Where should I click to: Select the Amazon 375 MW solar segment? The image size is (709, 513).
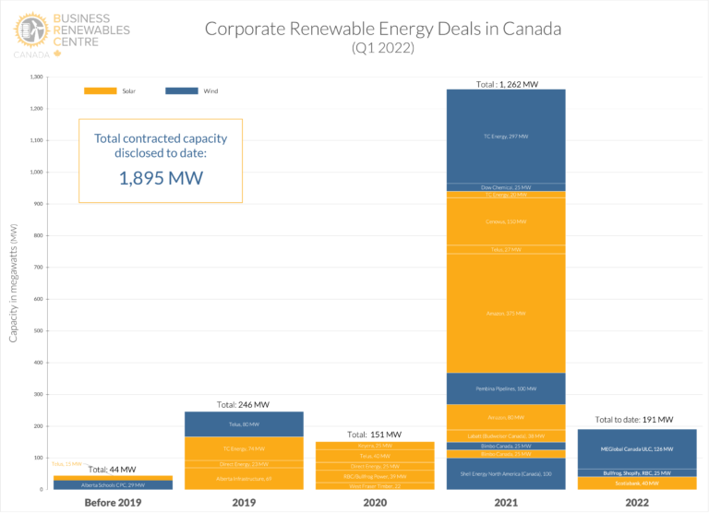coord(506,313)
